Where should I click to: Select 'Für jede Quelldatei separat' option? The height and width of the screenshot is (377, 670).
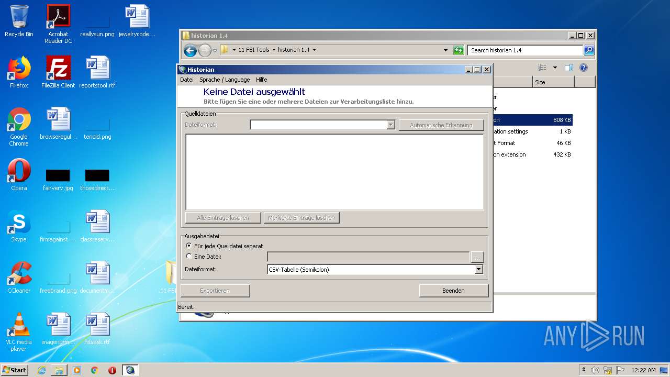(x=225, y=246)
